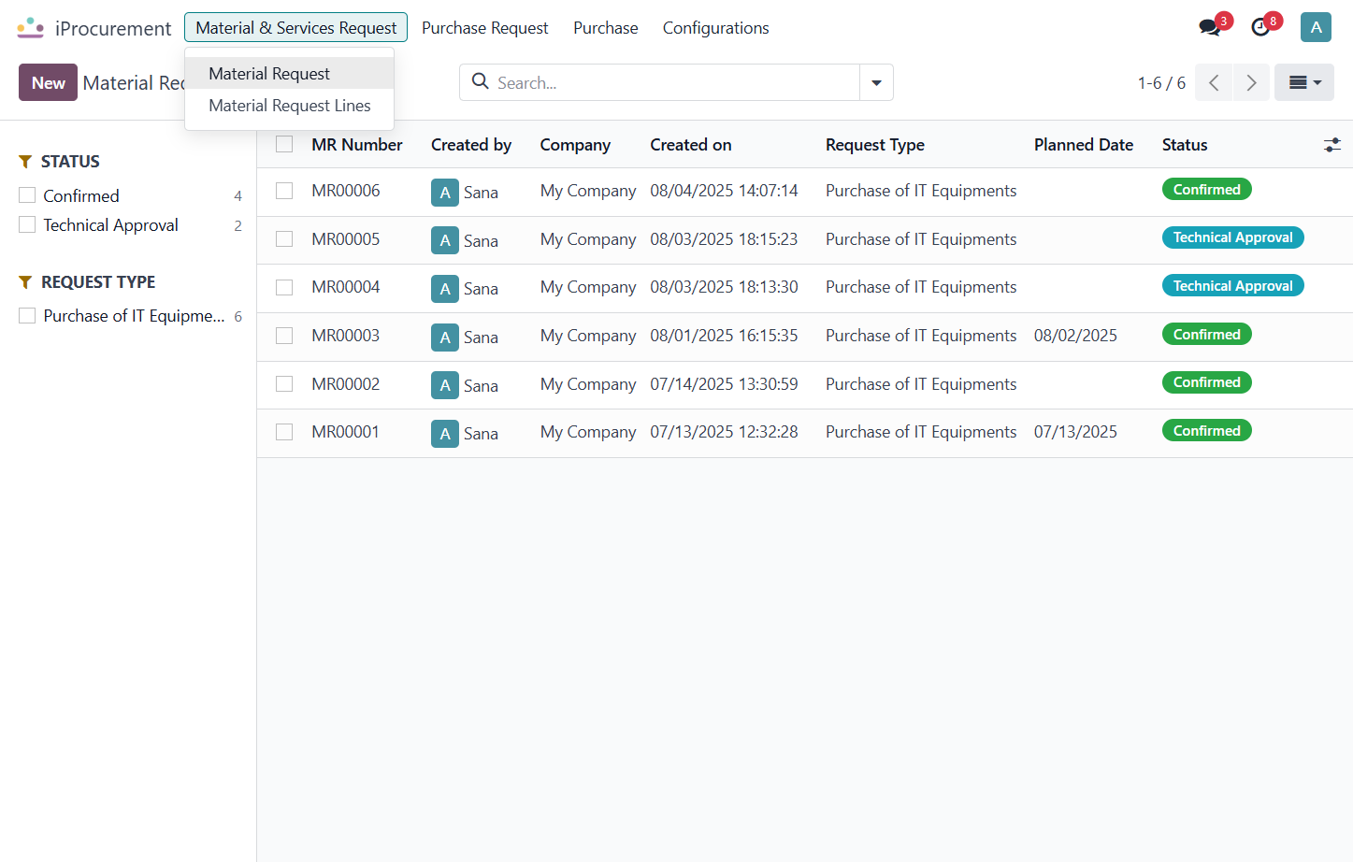The width and height of the screenshot is (1353, 862).
Task: Filter by Purchase of IT Equipment type
Action: tap(27, 316)
